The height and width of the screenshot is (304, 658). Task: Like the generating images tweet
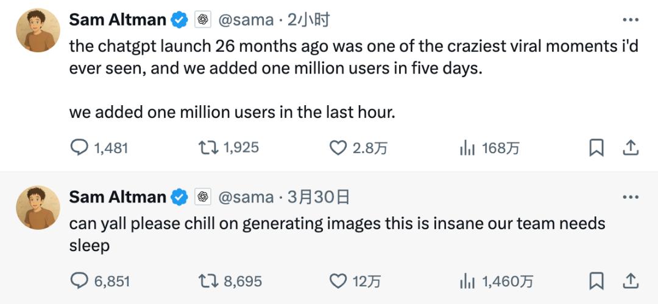338,281
